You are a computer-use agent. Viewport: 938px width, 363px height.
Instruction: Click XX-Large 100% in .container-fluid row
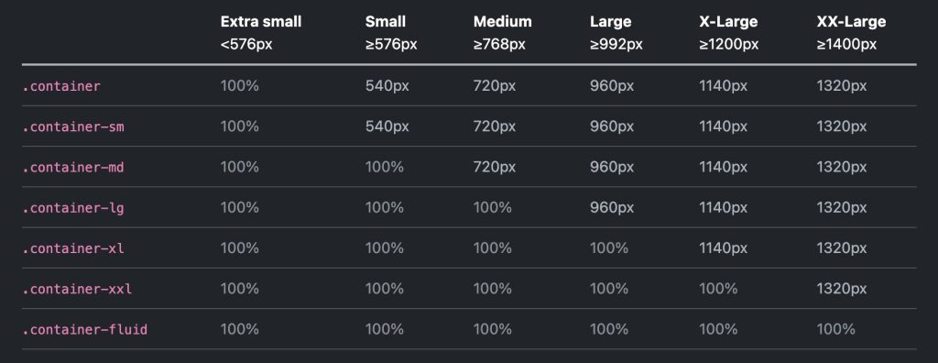(x=835, y=329)
